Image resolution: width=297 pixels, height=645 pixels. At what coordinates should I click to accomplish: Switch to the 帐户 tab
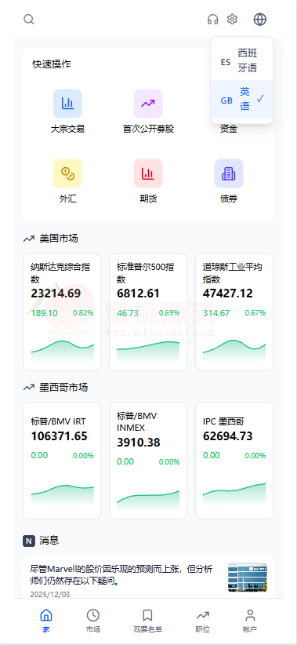(x=250, y=621)
